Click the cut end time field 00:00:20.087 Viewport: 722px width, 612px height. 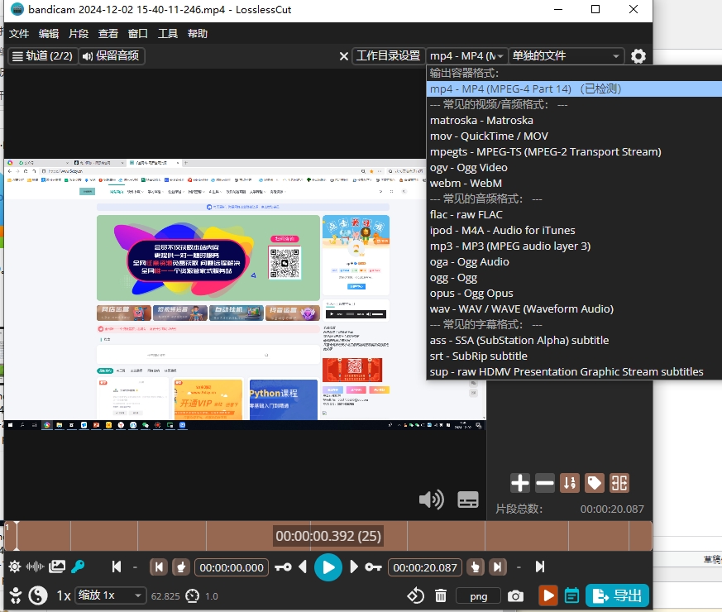pos(425,567)
